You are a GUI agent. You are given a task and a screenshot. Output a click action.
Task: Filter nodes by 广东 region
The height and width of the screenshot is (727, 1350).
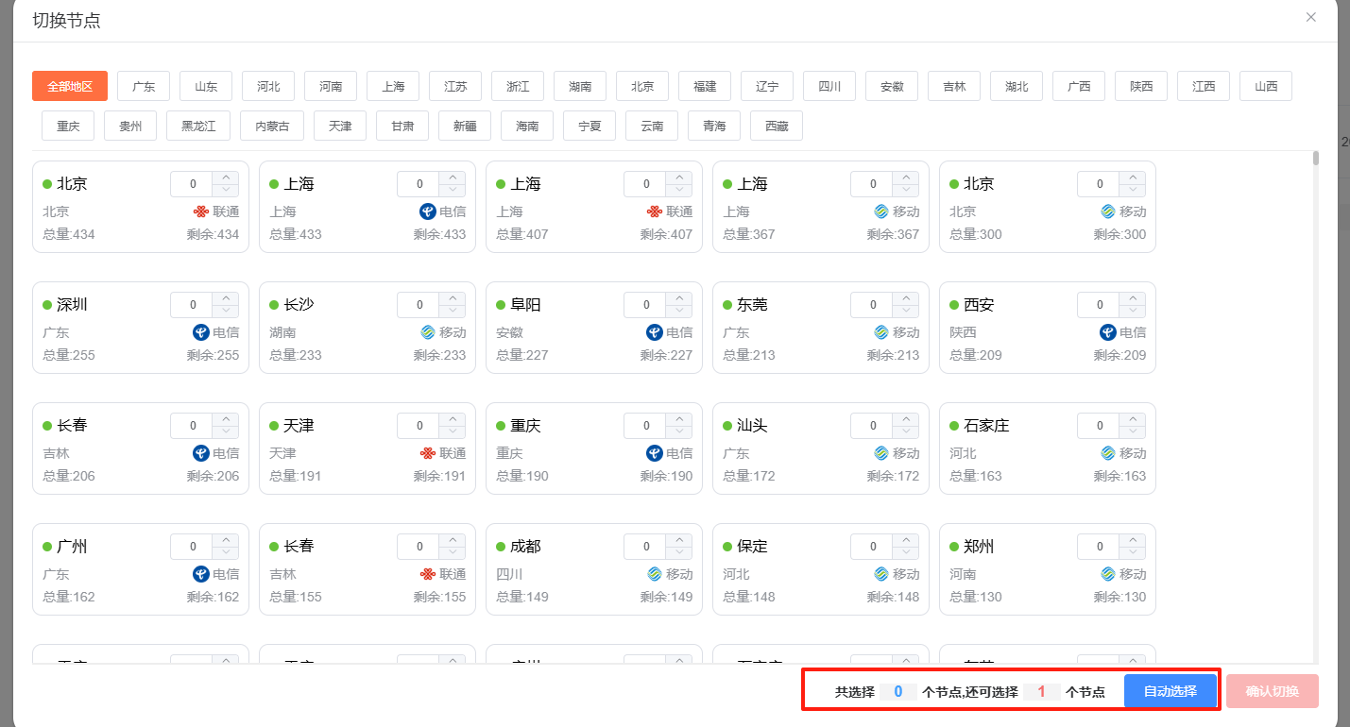click(144, 86)
